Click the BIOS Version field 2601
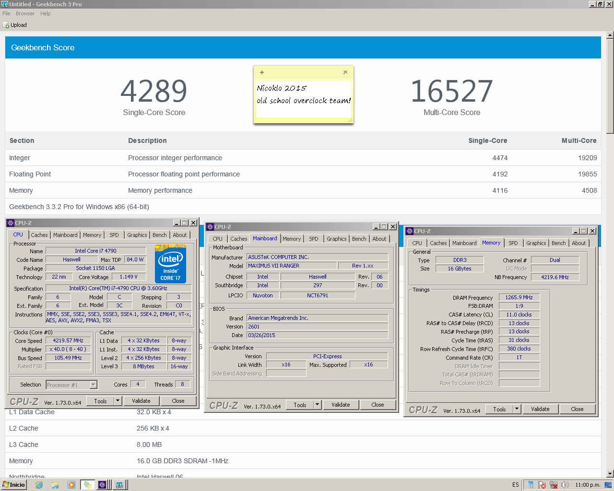 tap(317, 327)
